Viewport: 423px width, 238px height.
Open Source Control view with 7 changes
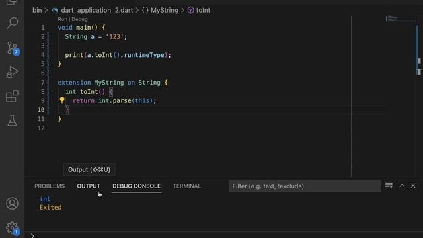[x=13, y=48]
